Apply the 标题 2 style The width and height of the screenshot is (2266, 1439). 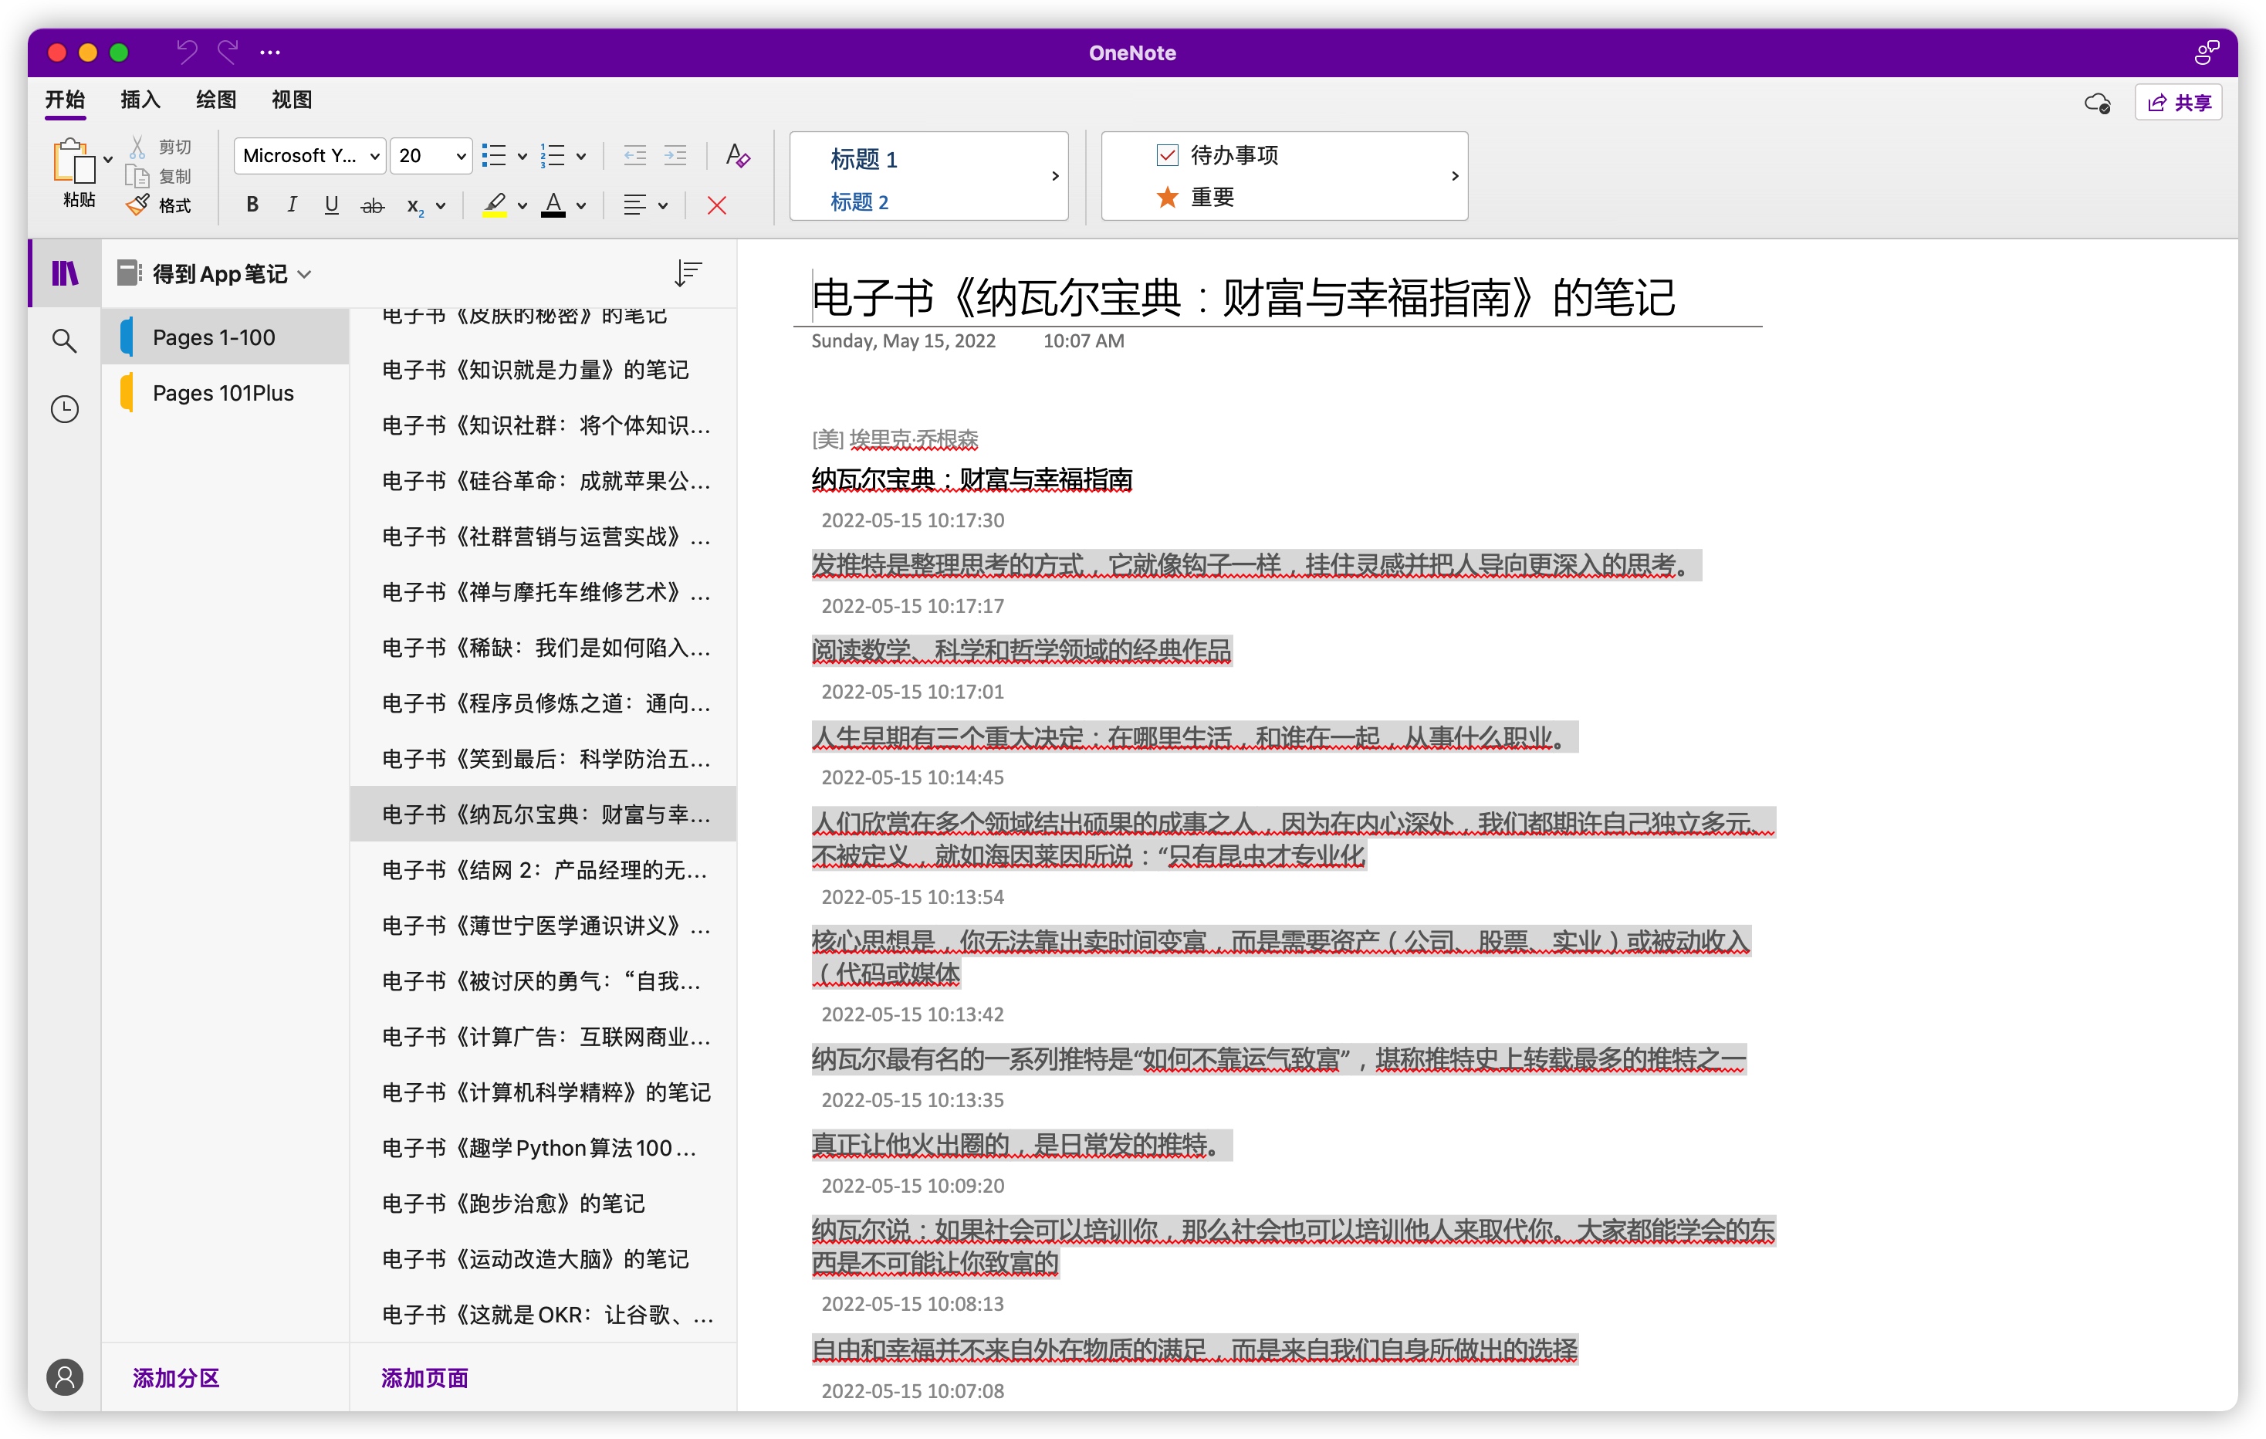859,201
